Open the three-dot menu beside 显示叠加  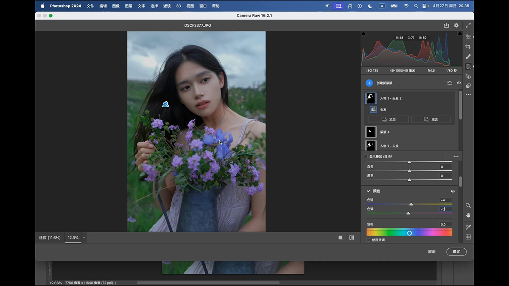point(456,156)
